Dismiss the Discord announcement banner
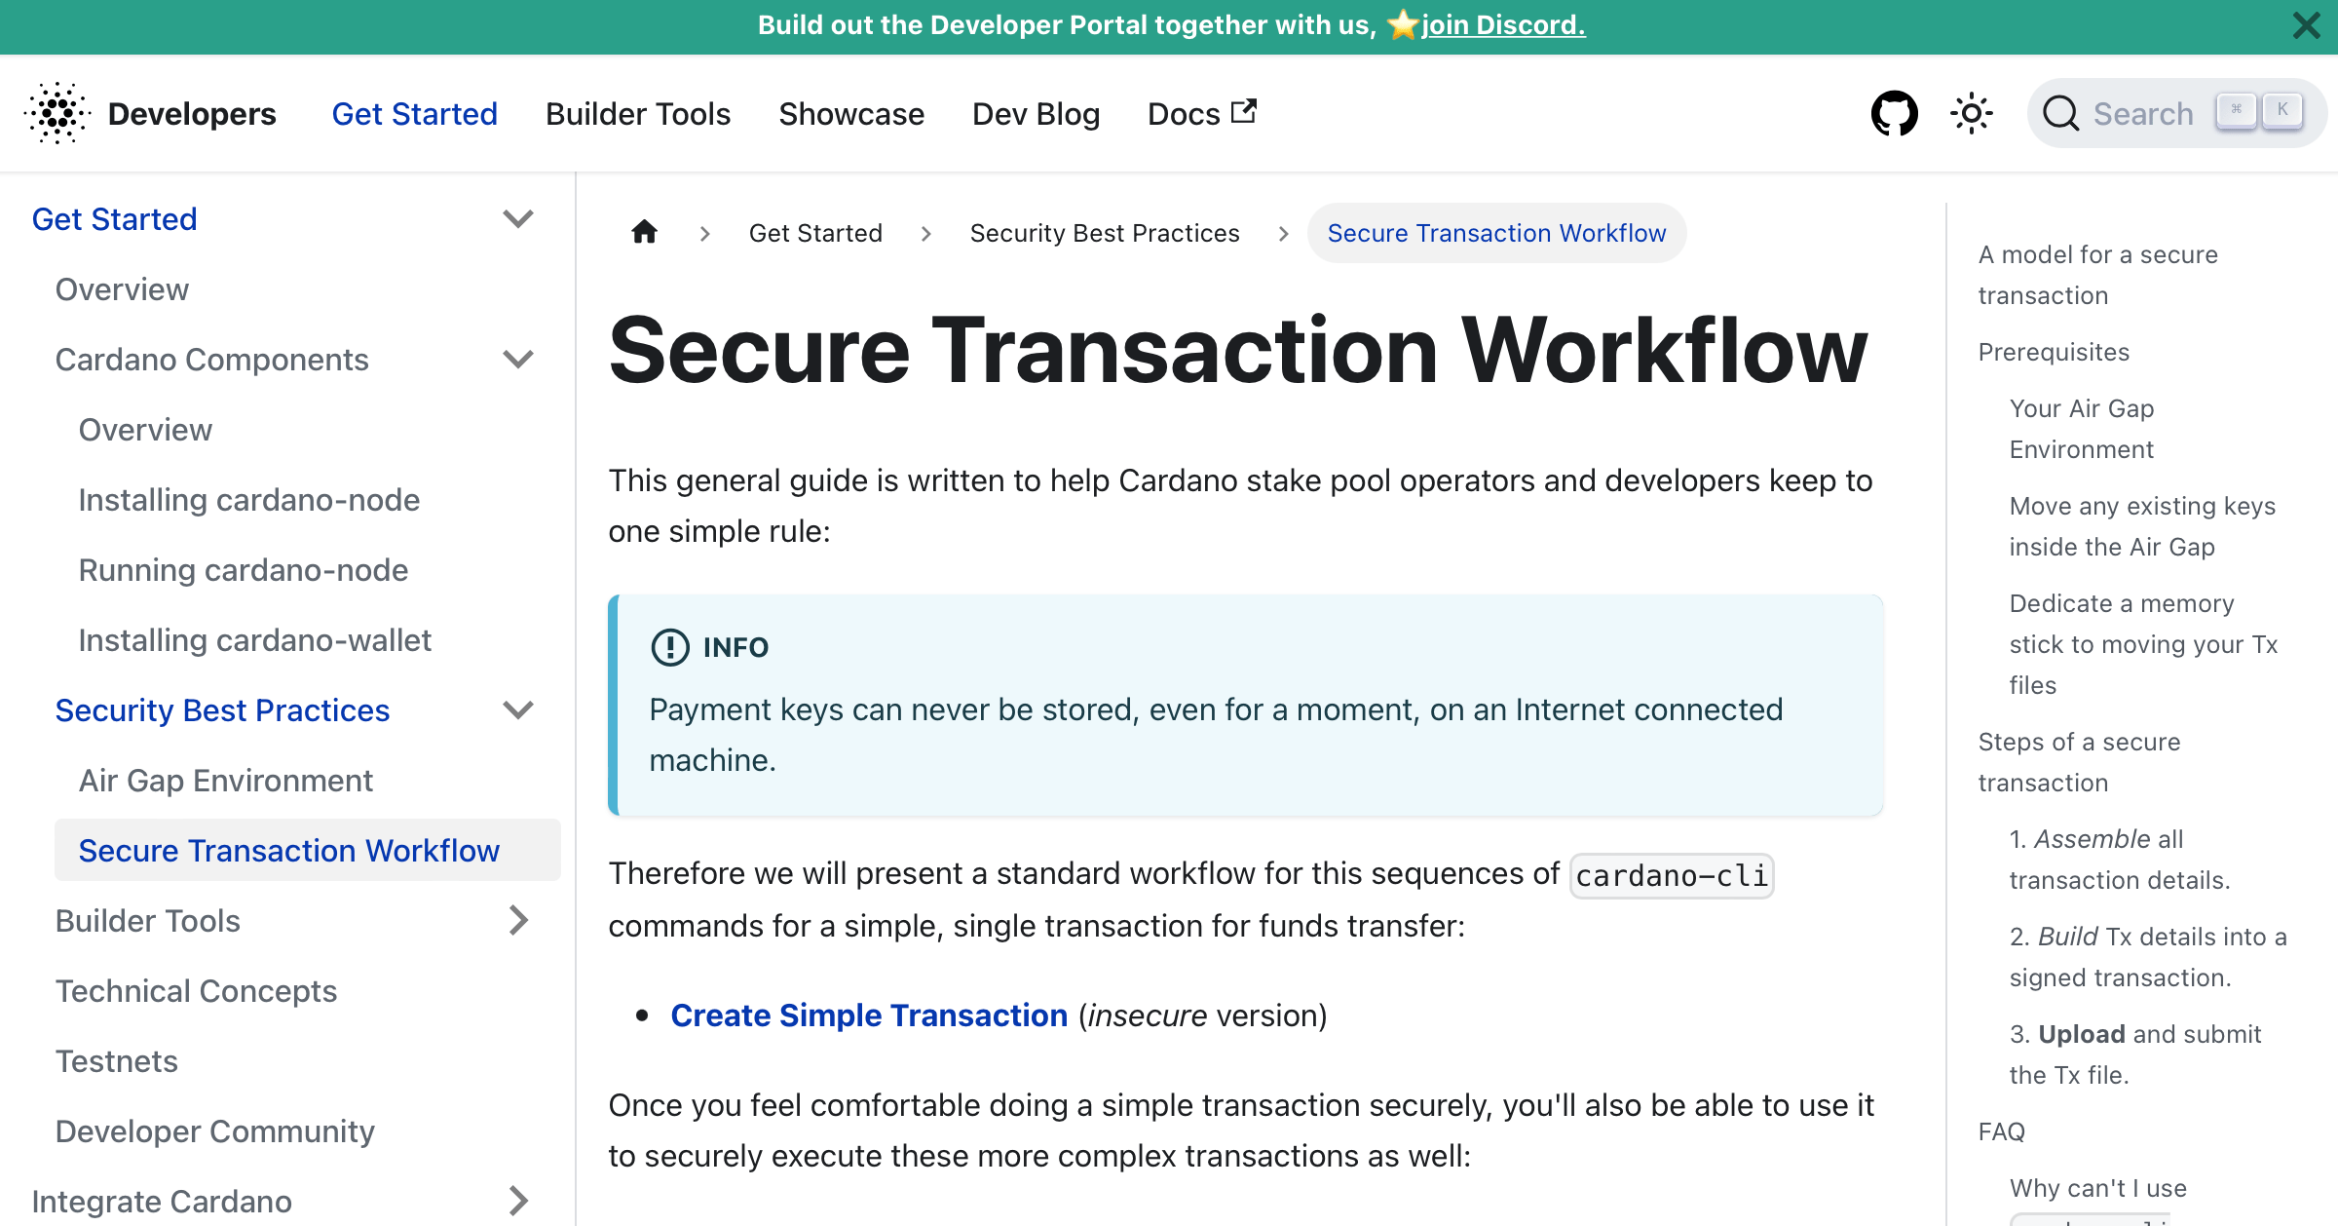2338x1226 pixels. pyautogui.click(x=2306, y=26)
